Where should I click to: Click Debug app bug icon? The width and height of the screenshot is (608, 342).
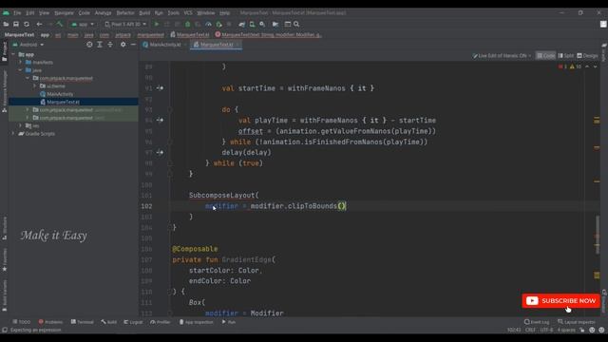pos(188,24)
